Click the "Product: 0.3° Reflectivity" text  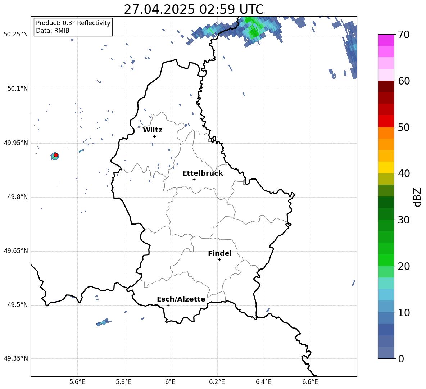(x=73, y=23)
